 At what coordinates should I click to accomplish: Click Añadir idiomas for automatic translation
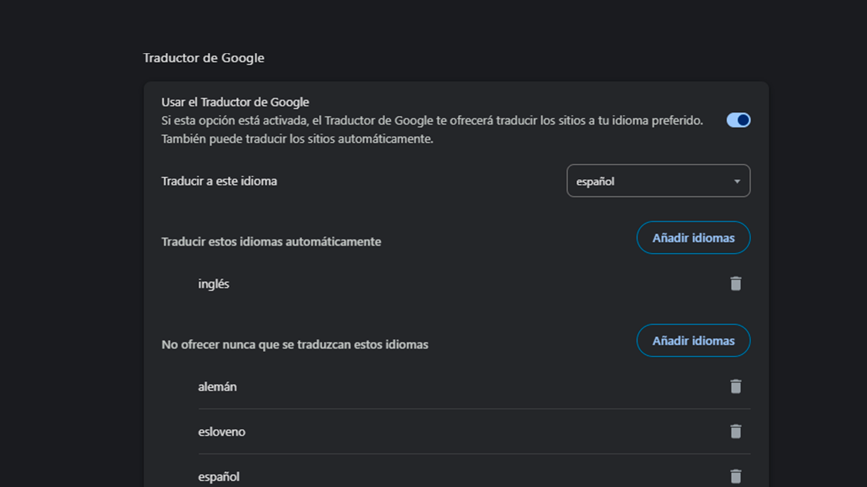pyautogui.click(x=693, y=237)
